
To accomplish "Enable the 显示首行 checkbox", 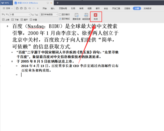I will pos(60,14).
